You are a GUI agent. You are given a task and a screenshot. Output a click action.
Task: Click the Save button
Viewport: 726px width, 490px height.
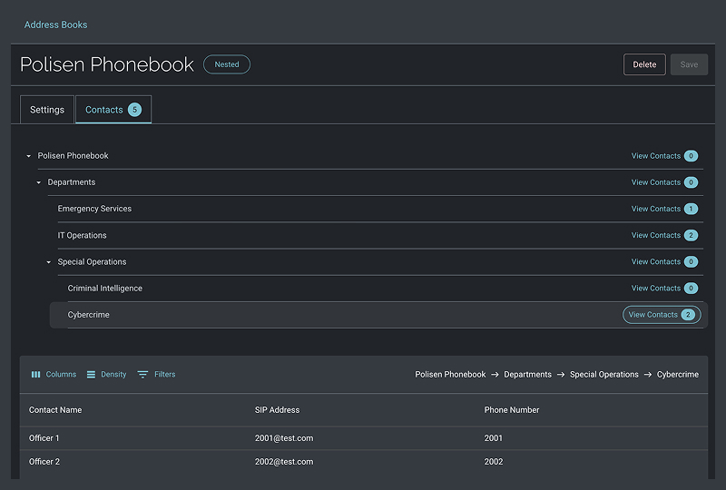689,64
